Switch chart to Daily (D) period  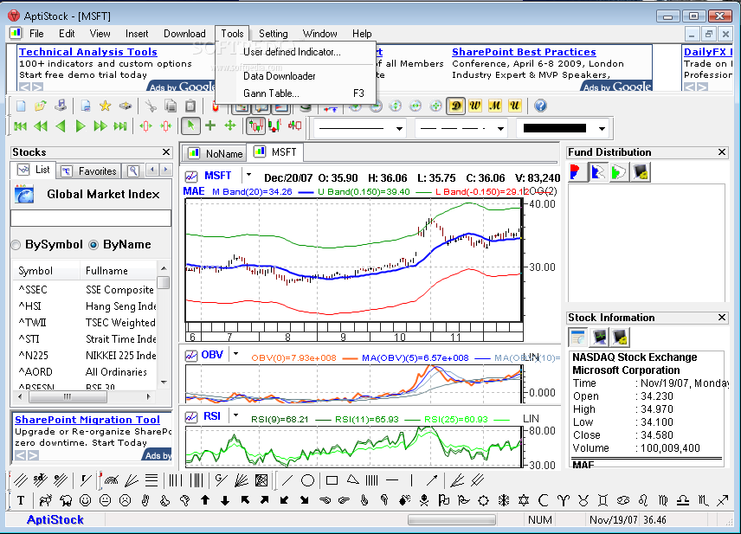[455, 106]
